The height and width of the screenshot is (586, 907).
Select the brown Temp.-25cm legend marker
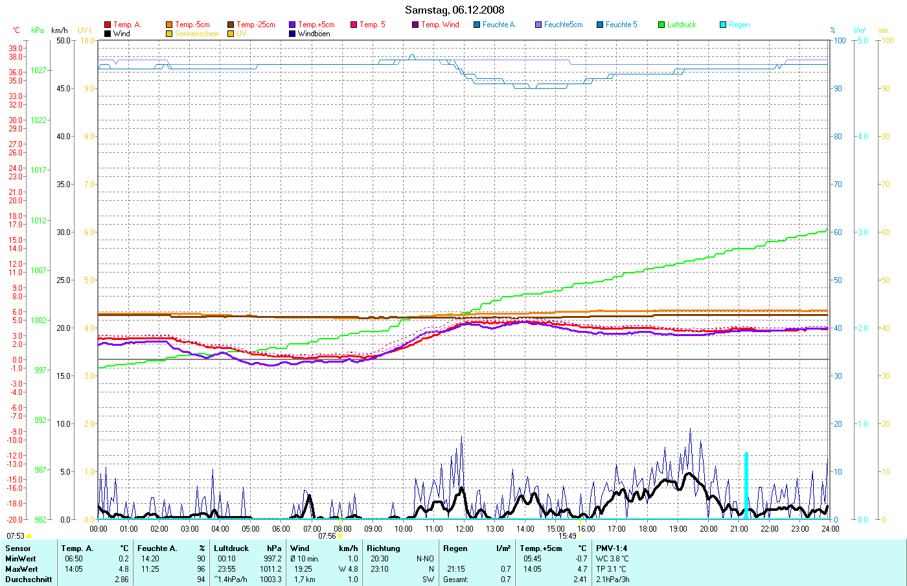(x=231, y=25)
